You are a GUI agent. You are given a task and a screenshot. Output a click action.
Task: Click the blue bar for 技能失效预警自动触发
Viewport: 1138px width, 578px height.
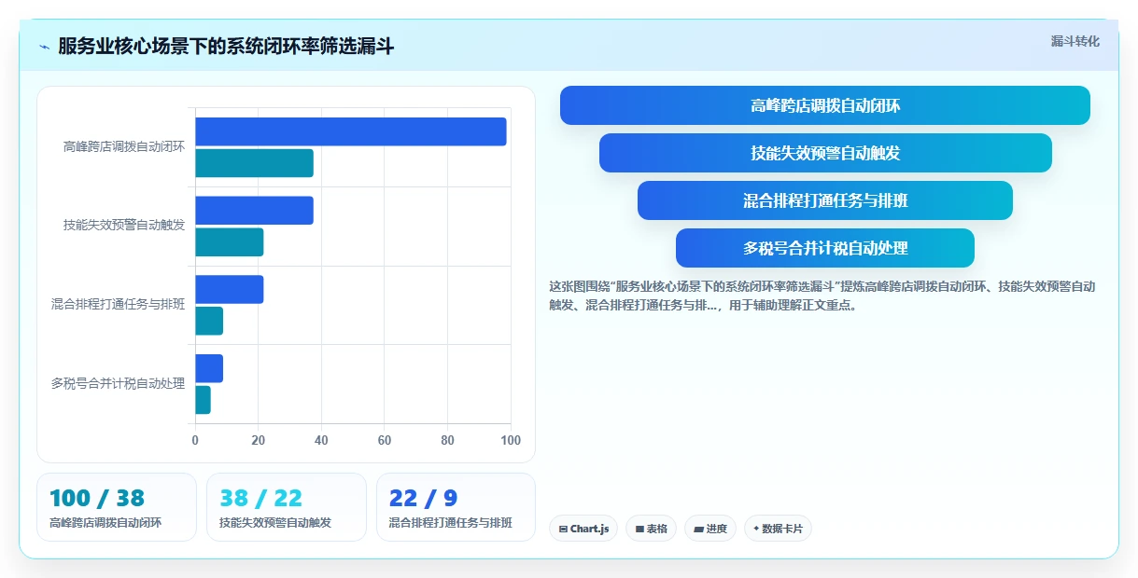tap(254, 211)
